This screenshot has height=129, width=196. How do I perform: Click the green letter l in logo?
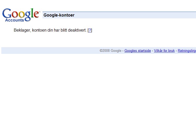[32, 13]
